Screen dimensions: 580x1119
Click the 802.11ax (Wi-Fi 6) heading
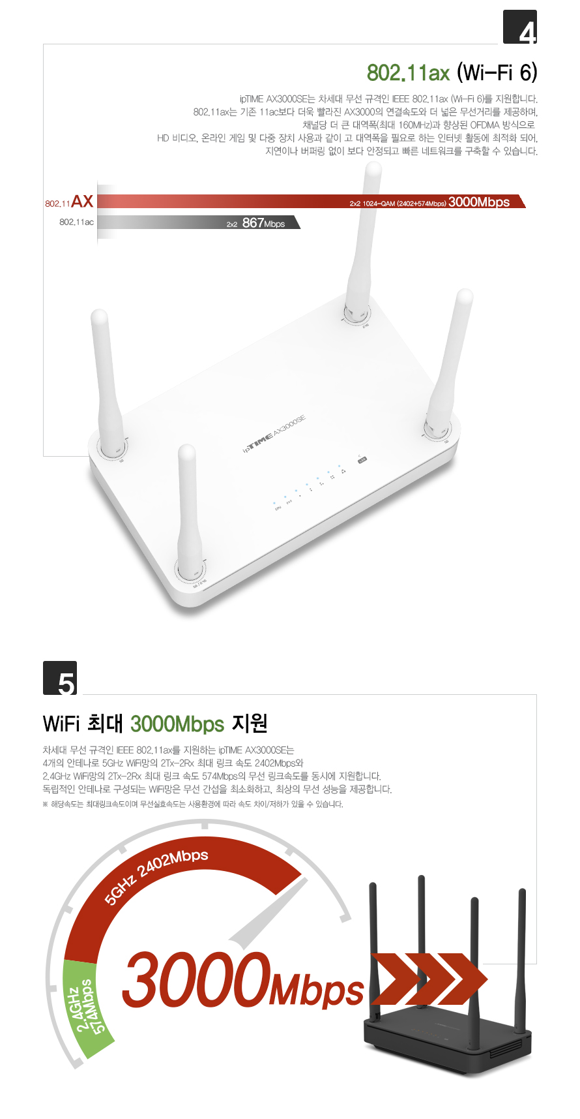click(452, 72)
